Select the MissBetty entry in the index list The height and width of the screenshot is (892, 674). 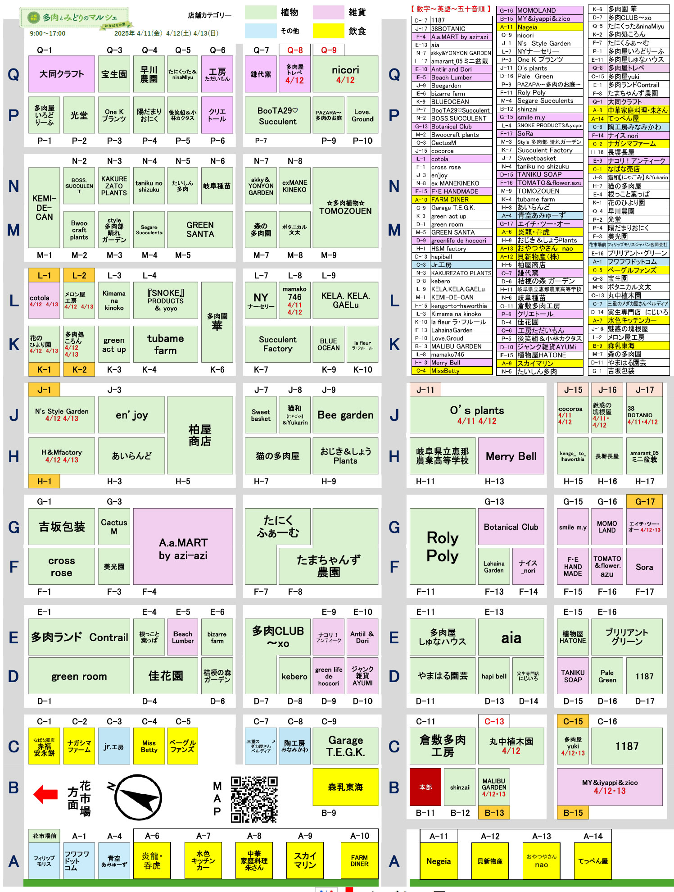(452, 371)
